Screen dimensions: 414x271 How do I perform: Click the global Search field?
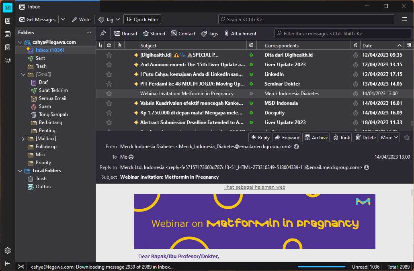pos(306,19)
